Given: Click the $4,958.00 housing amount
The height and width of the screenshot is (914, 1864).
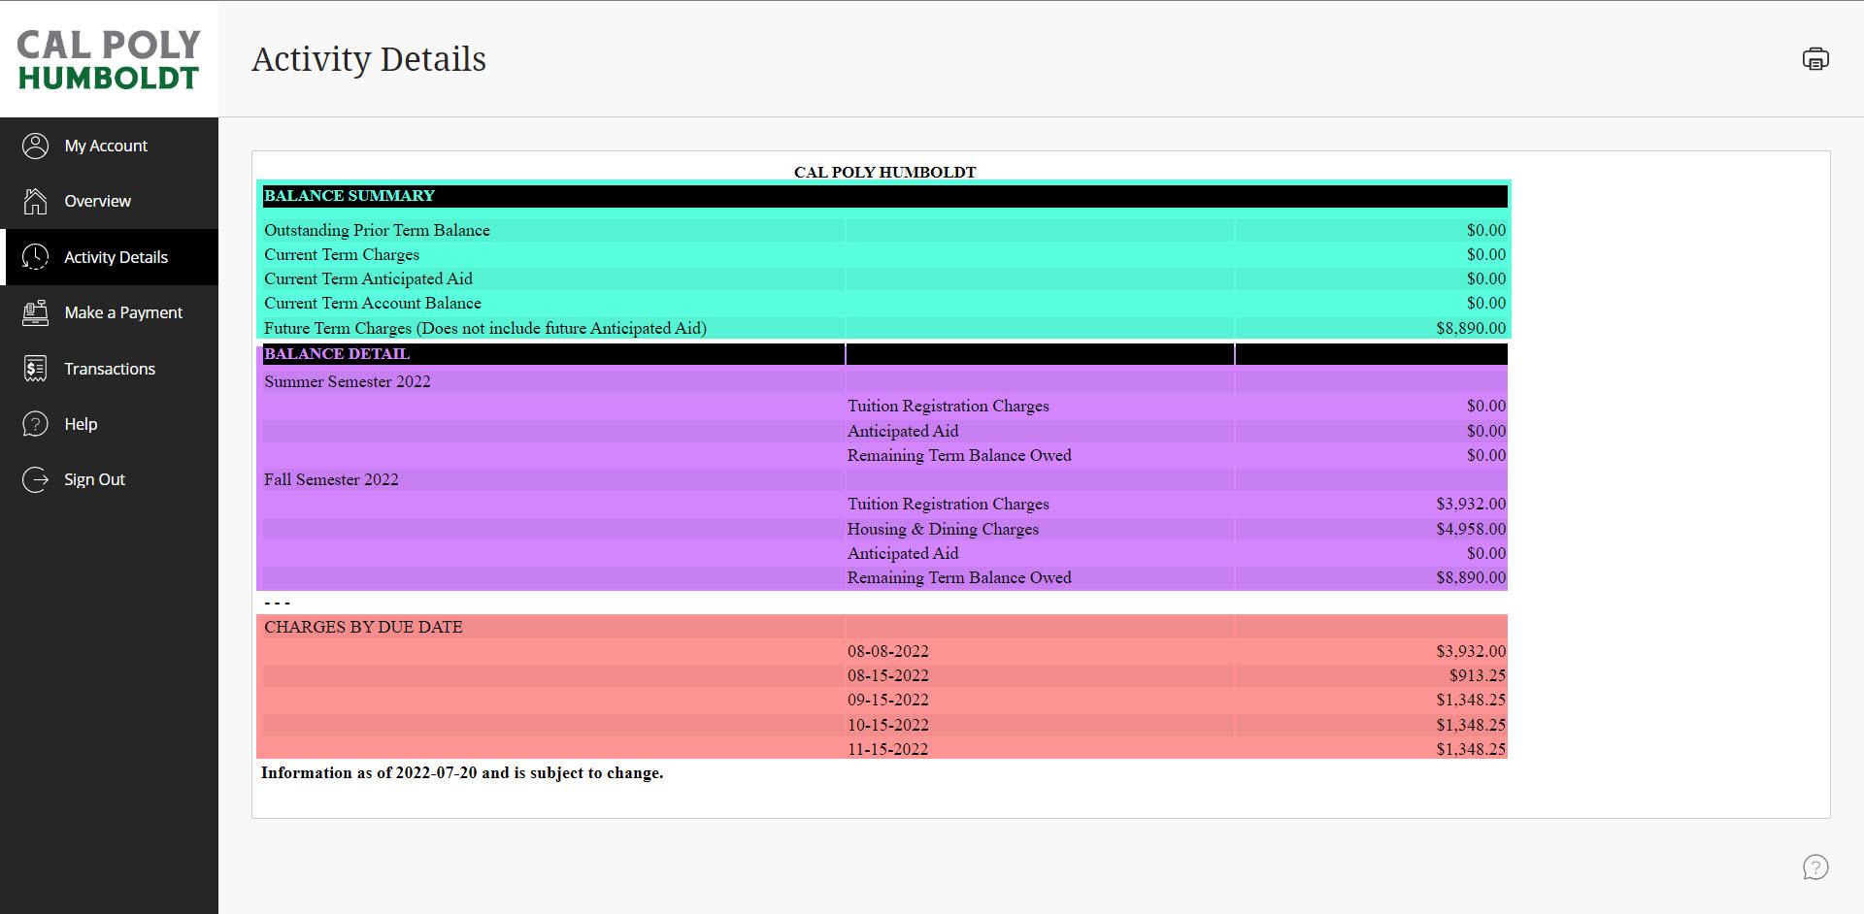Looking at the screenshot, I should (x=1471, y=529).
